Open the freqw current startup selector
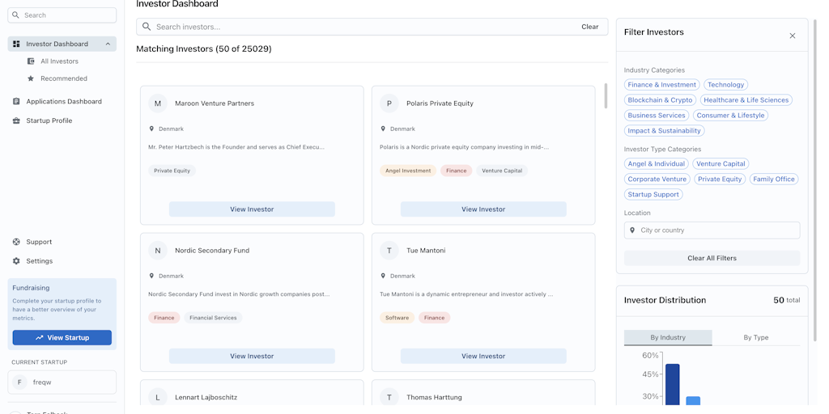Viewport: 829px width, 414px height. 62,382
